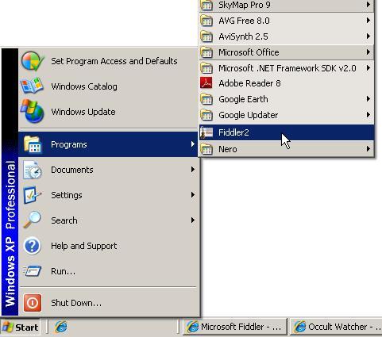Expand the Documents submenu arrow
Screen dimensions: 382x337
click(x=193, y=170)
